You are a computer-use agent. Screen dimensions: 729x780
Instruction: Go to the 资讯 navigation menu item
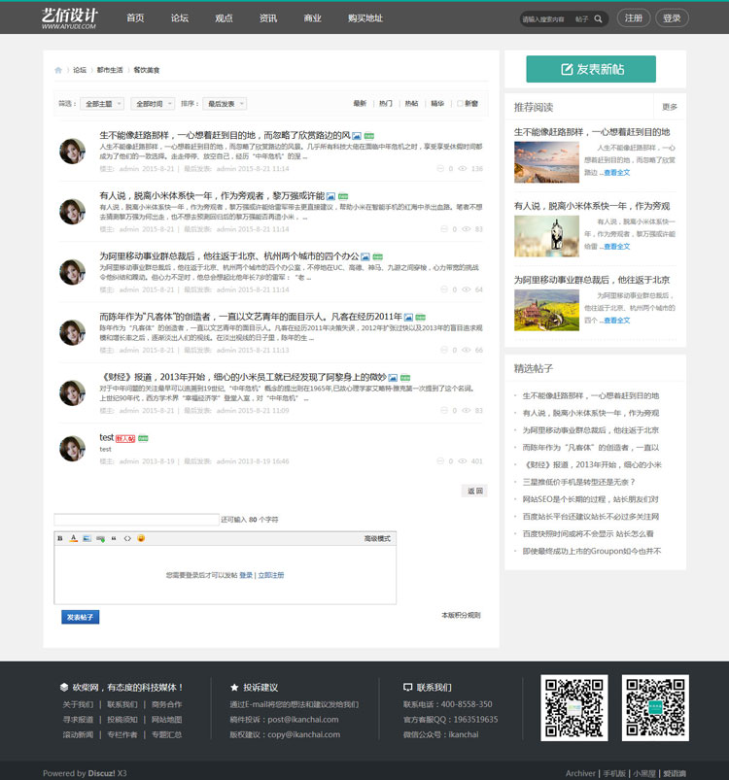[268, 18]
